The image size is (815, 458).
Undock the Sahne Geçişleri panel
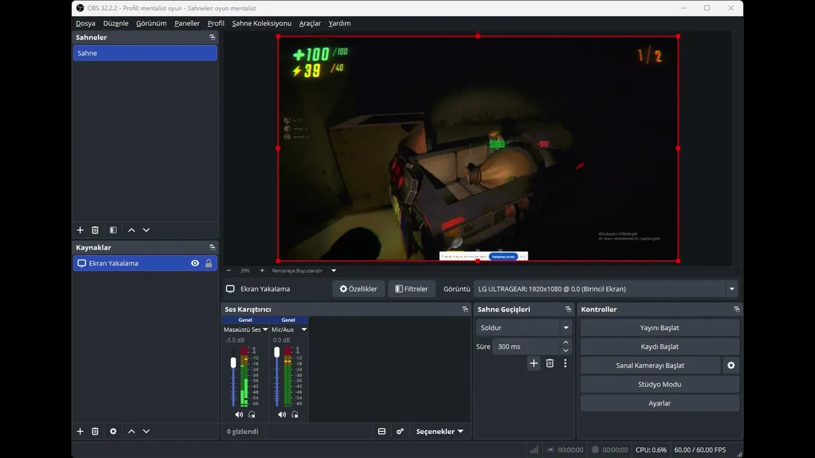568,309
